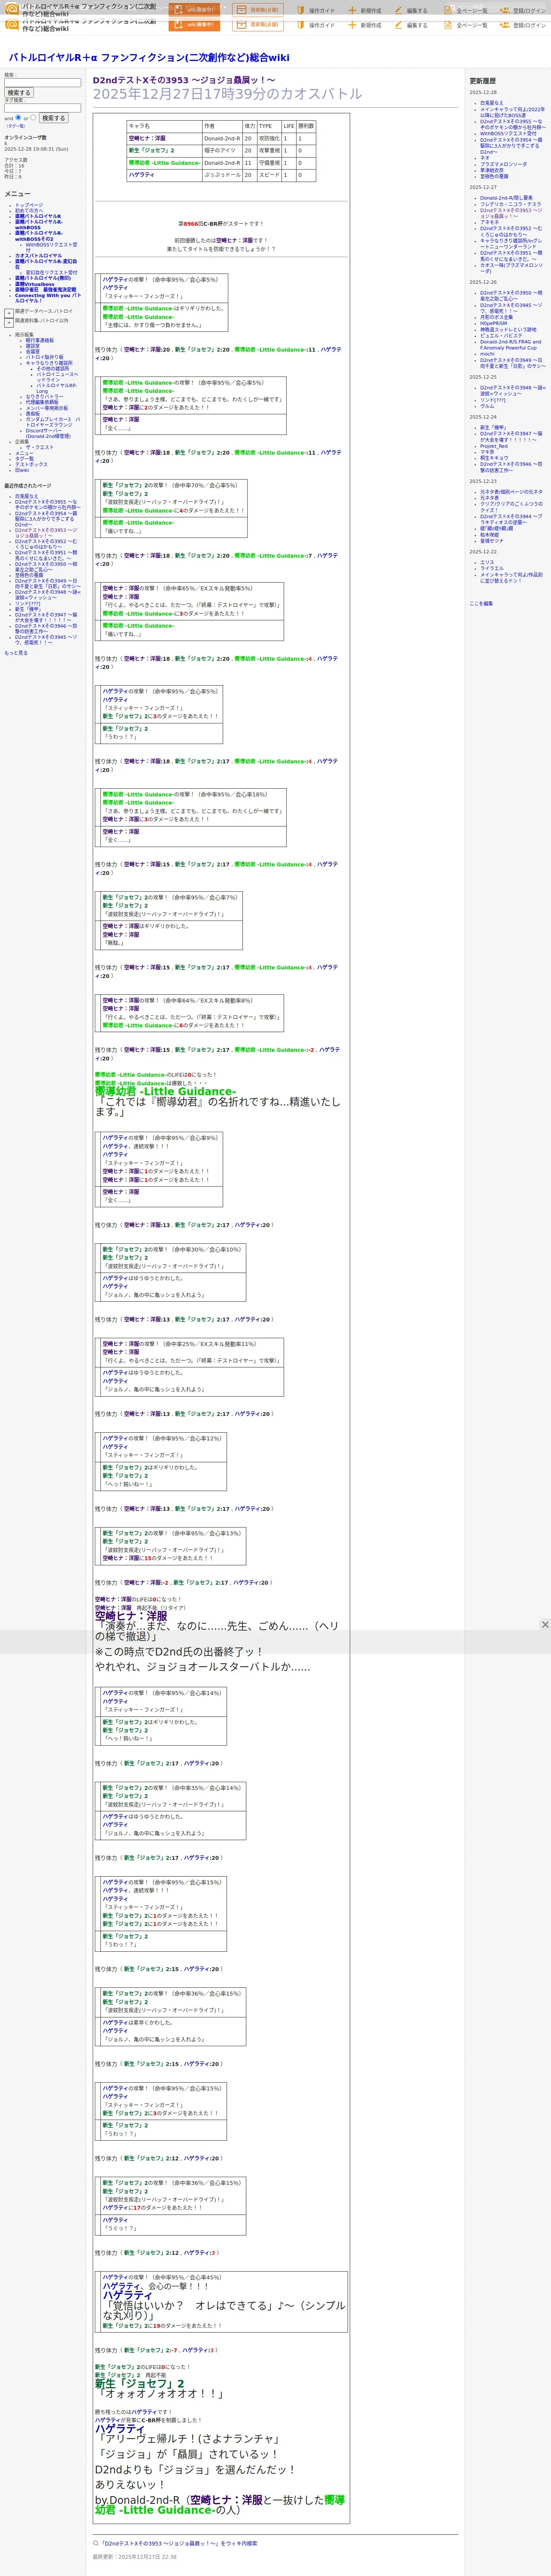Open テストボックス link
Image resolution: width=551 pixels, height=2576 pixels.
(x=31, y=465)
